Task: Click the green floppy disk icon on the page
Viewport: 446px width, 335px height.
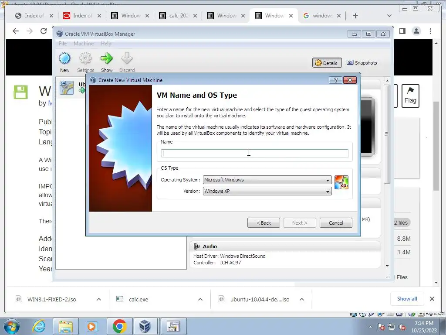Action: 21,92
